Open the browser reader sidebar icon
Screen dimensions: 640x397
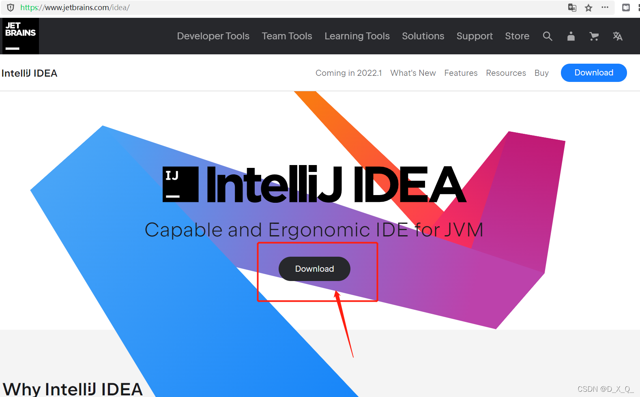626,7
